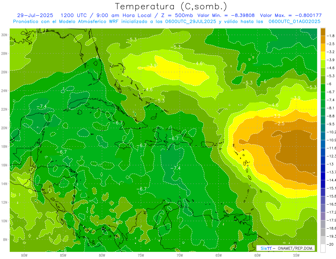Click the "12N" latitude axis label
This screenshot has width=336, height=259.
pos(4,202)
